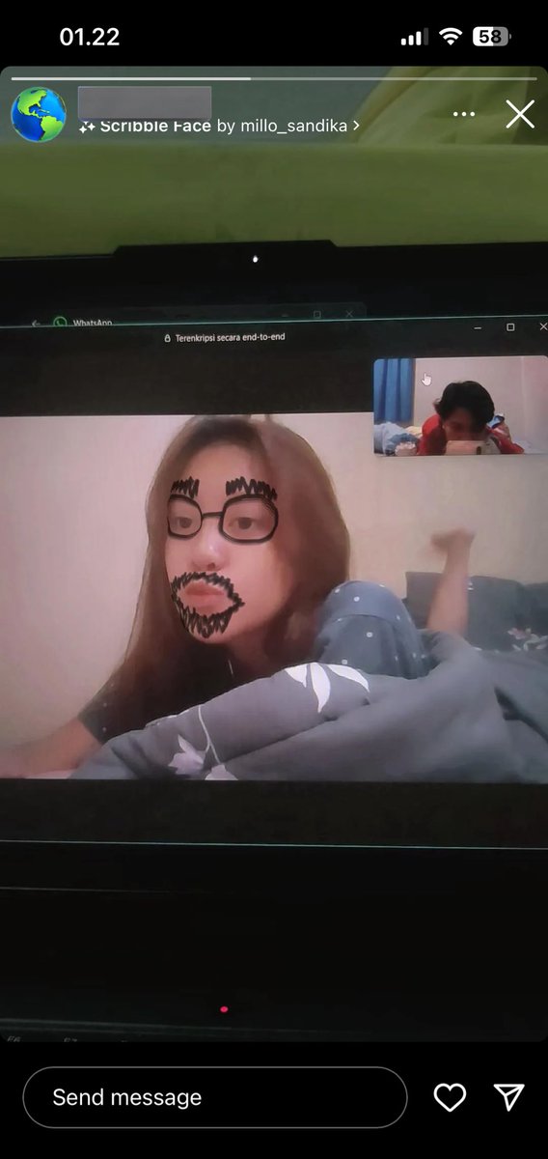Open the globe profile avatar
This screenshot has width=548, height=1159.
click(39, 114)
